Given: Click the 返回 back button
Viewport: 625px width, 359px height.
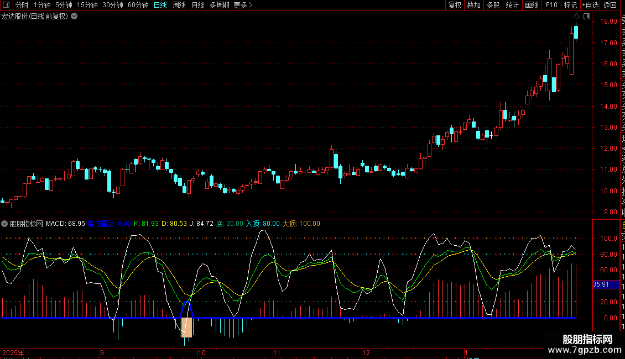Looking at the screenshot, I should [610, 5].
